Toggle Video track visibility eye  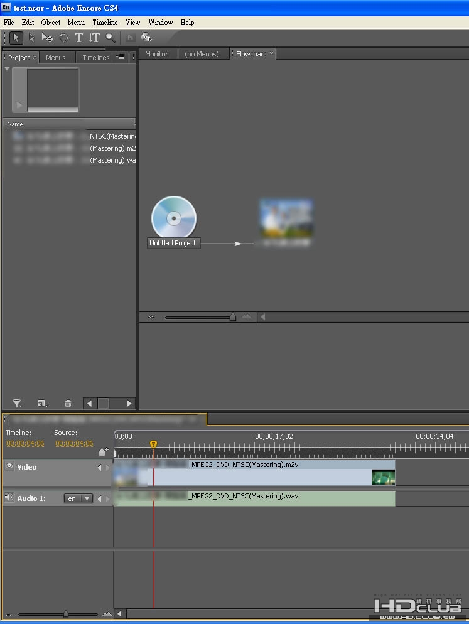click(9, 466)
